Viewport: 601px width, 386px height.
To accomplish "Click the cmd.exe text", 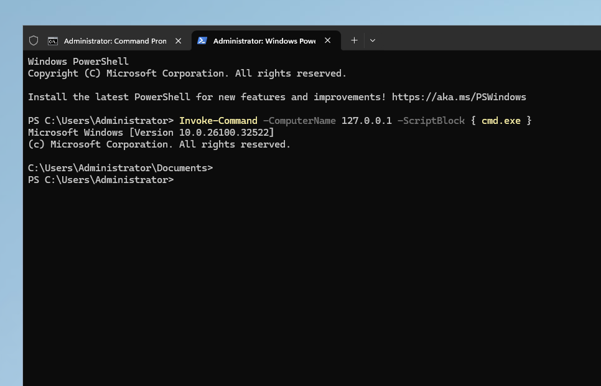I will (x=501, y=121).
